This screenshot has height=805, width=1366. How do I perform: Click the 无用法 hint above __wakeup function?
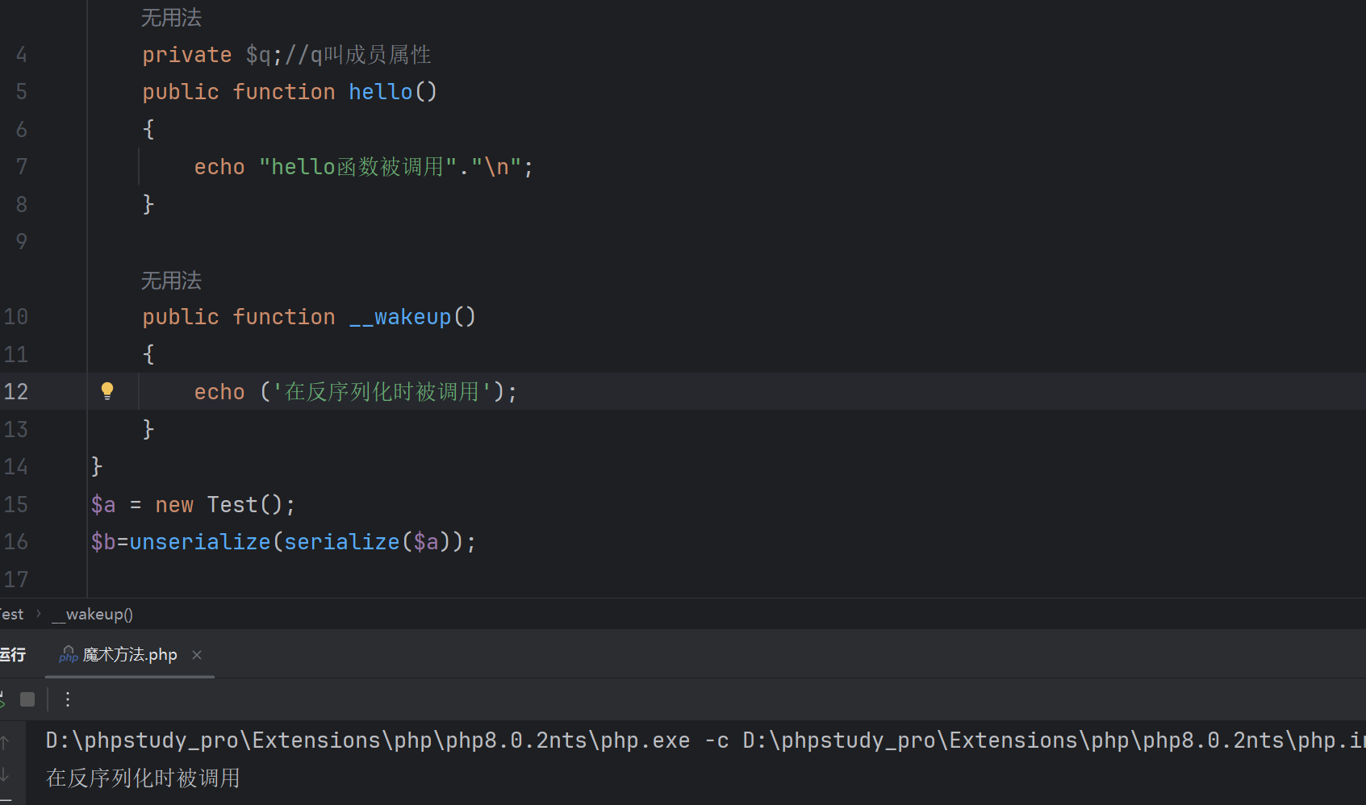tap(171, 281)
